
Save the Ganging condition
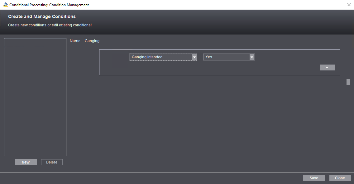[x=314, y=178]
